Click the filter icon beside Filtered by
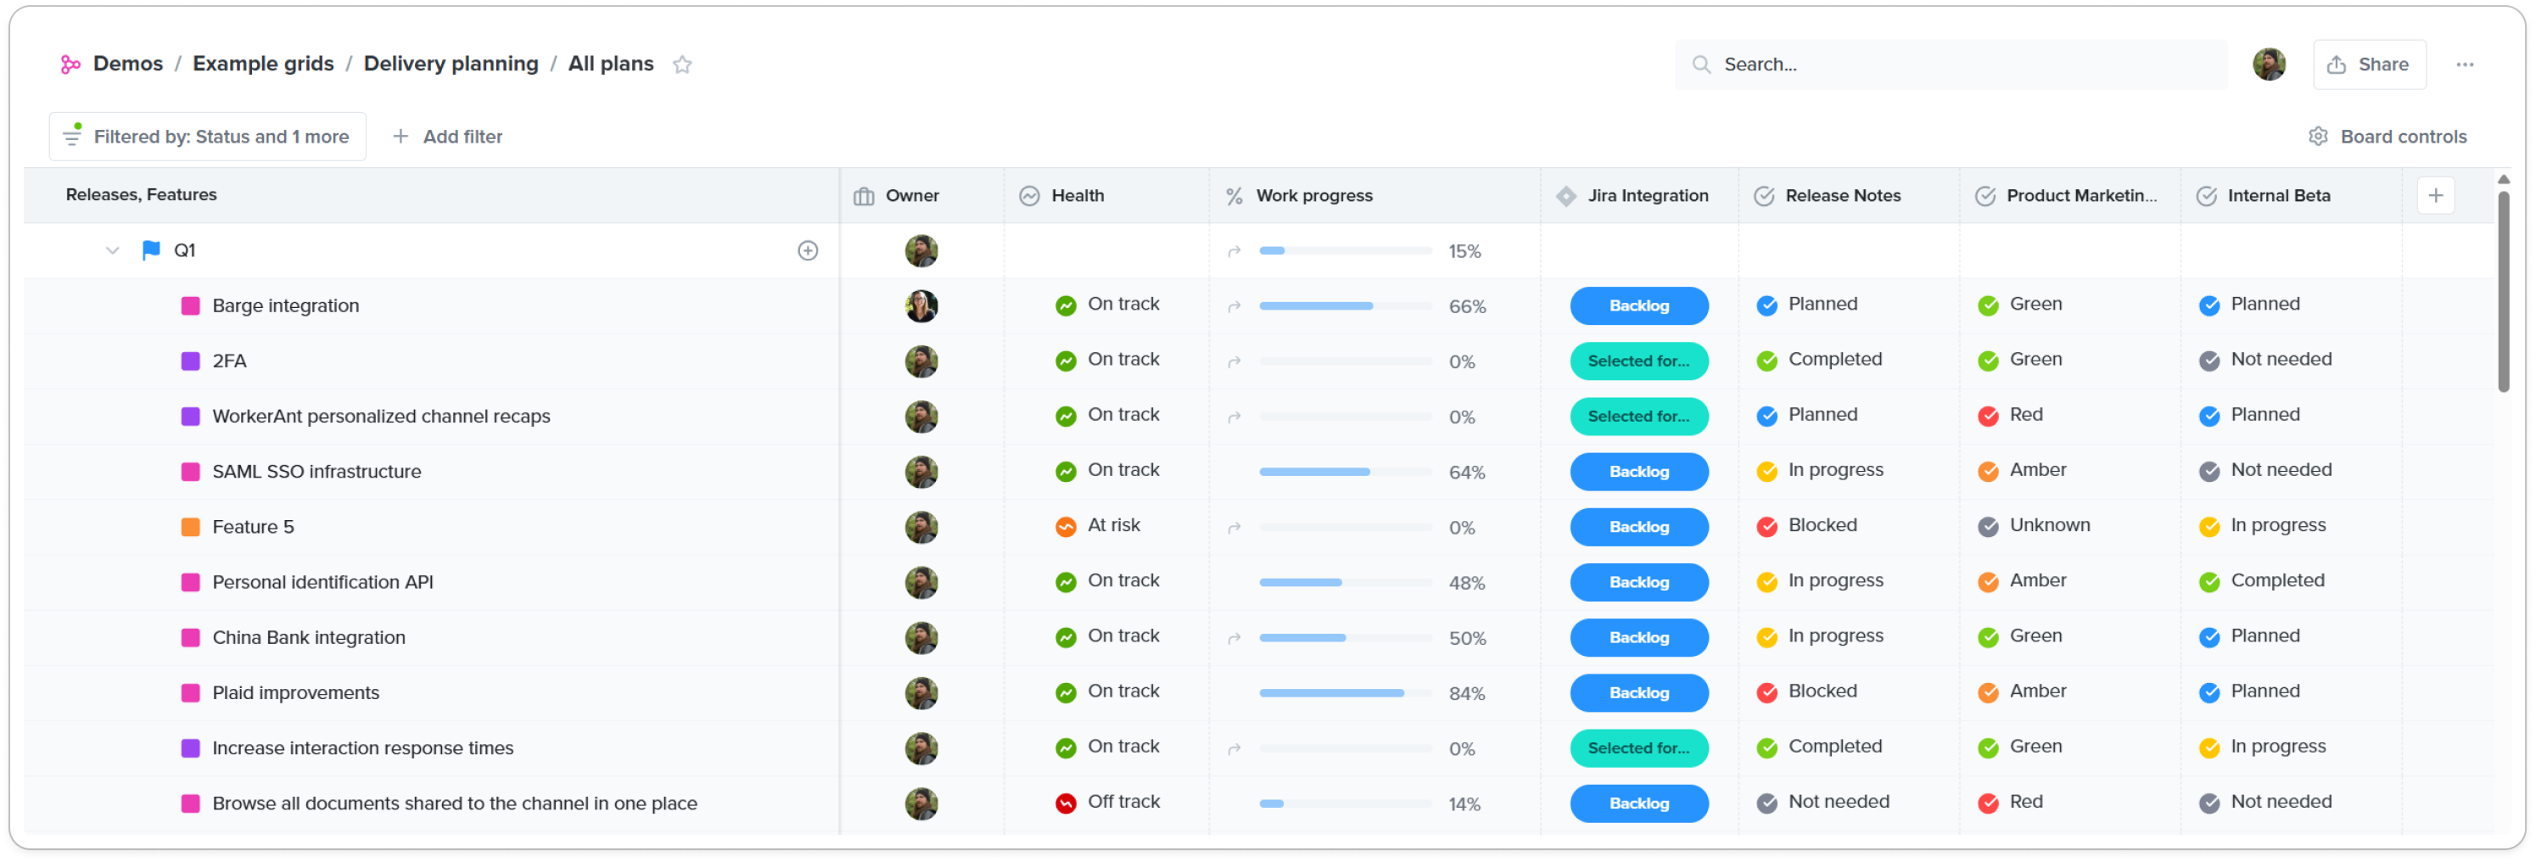The height and width of the screenshot is (862, 2536). click(72, 135)
